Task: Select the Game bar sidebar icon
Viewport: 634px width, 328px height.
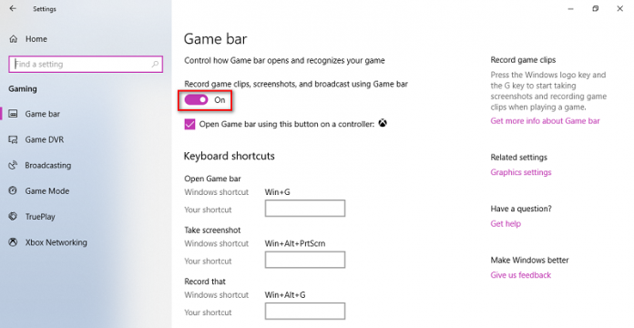Action: point(13,114)
